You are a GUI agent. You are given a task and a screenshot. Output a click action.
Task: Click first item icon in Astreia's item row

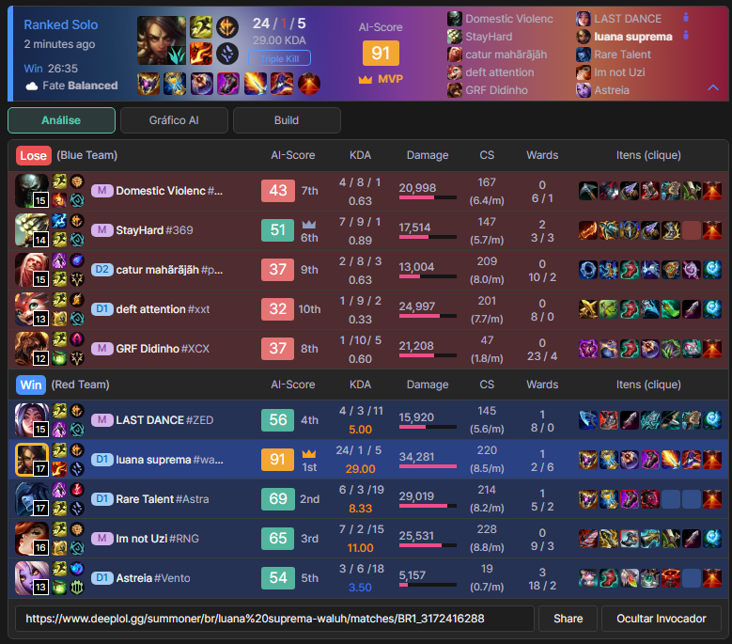[588, 577]
